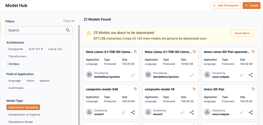
Task: Click checkmark icon on composite-model-548 card
Action: tap(124, 113)
